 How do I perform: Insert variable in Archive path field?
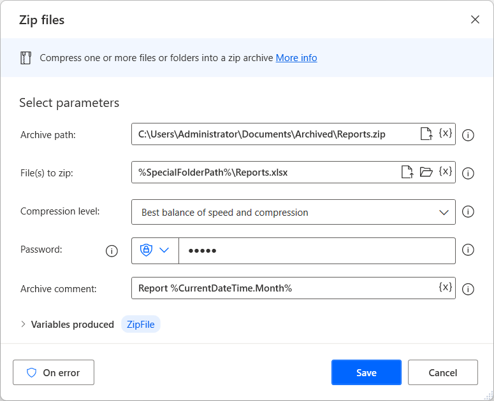coord(445,133)
